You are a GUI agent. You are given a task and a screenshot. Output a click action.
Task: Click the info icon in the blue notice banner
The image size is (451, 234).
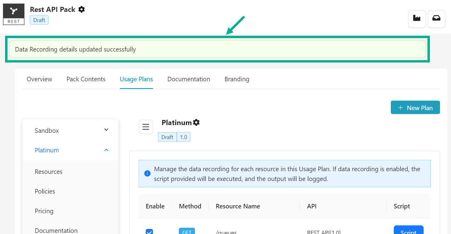147,173
